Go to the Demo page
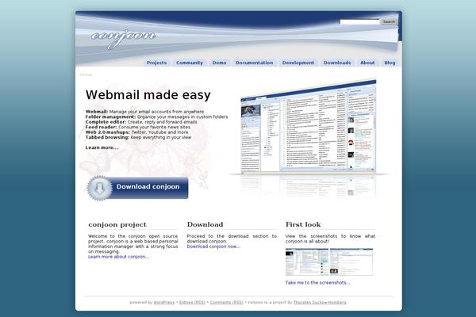This screenshot has width=476, height=317. [x=219, y=63]
